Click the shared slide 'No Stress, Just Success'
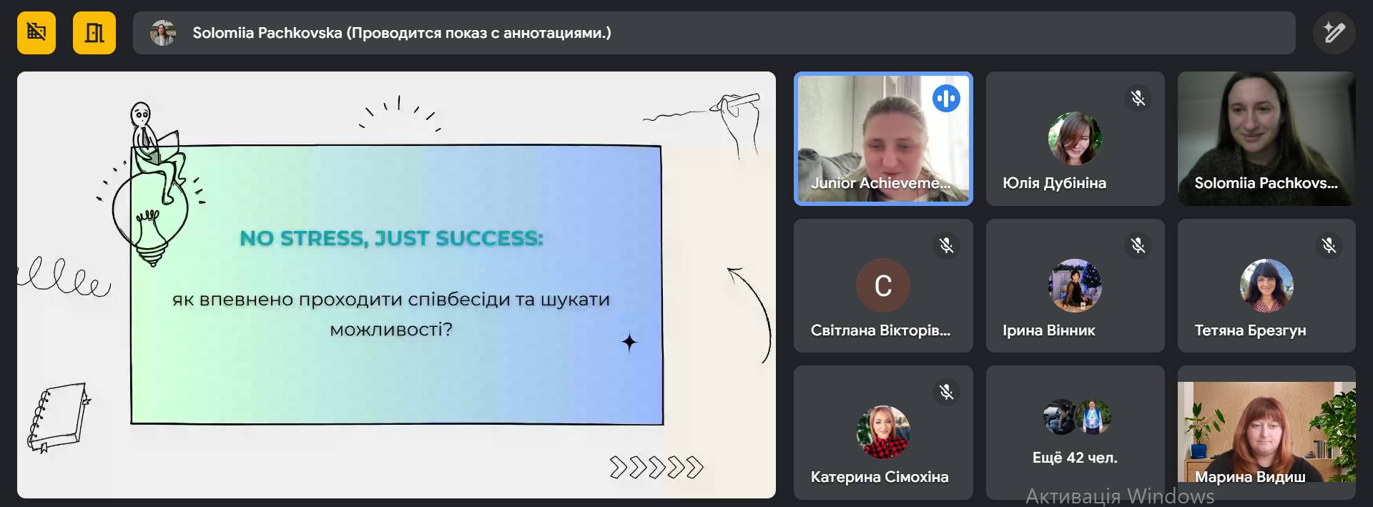Viewport: 1373px width, 507px height. click(396, 285)
